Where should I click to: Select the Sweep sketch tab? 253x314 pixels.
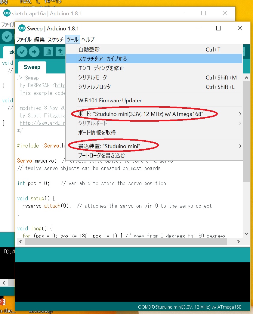click(x=32, y=67)
